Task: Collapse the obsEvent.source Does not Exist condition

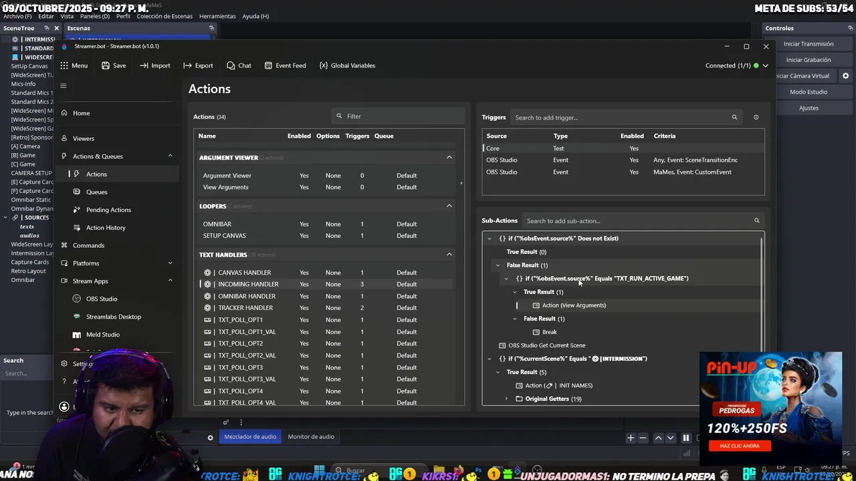Action: click(x=490, y=238)
